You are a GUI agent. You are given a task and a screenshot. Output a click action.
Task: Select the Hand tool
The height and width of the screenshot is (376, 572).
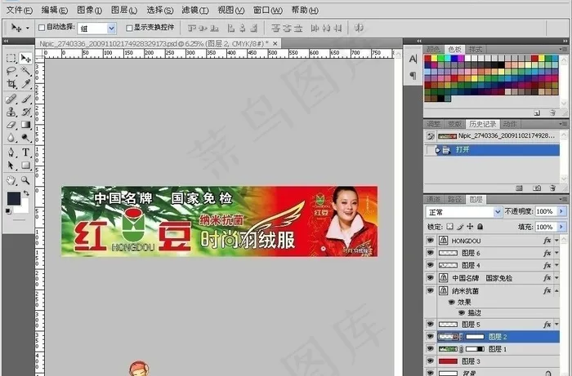click(x=11, y=179)
